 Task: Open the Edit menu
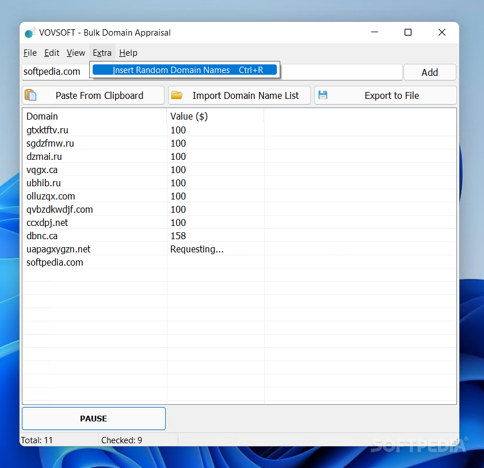(x=52, y=53)
